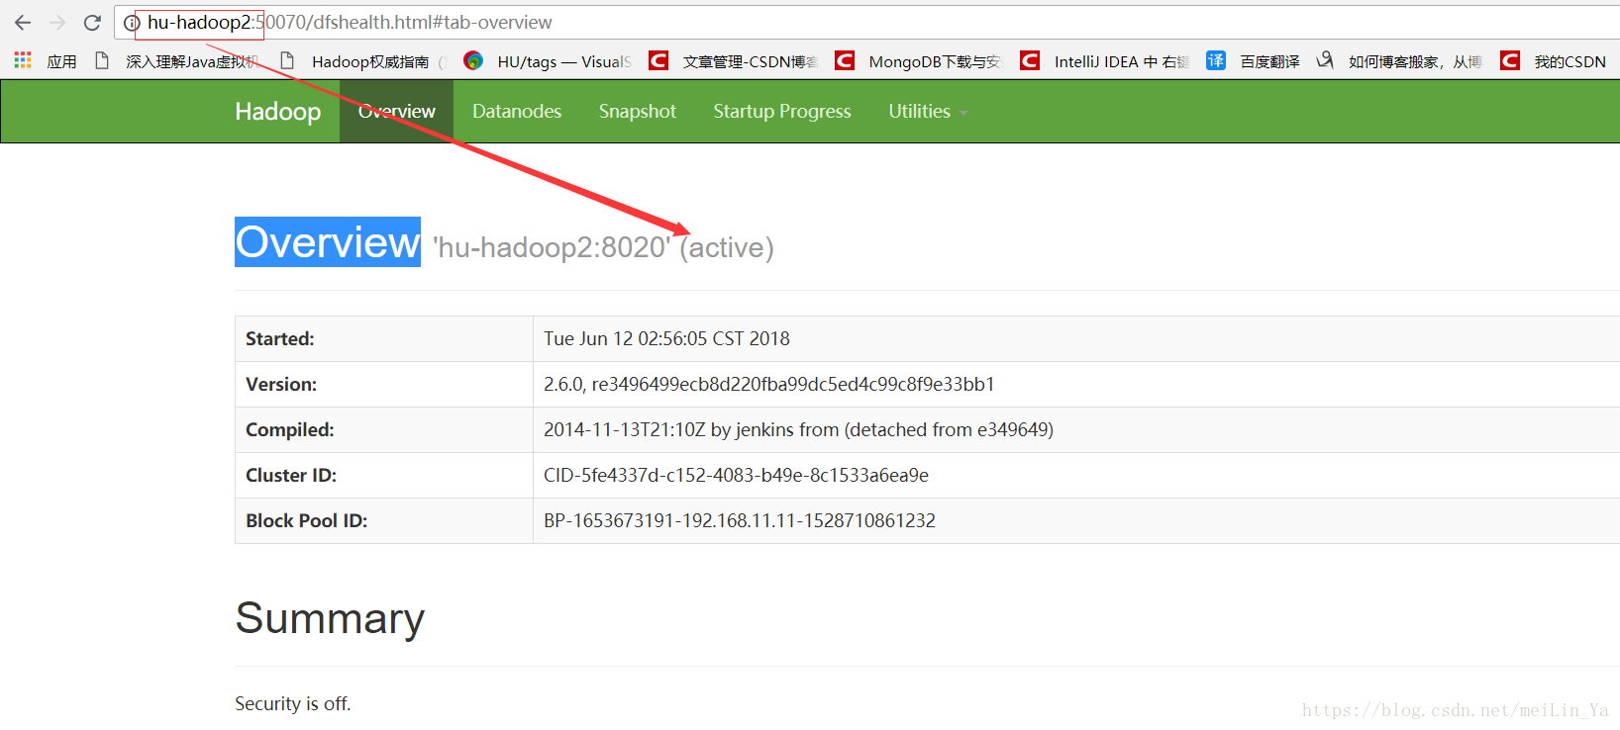
Task: Click the Started: row label
Action: pyautogui.click(x=280, y=339)
